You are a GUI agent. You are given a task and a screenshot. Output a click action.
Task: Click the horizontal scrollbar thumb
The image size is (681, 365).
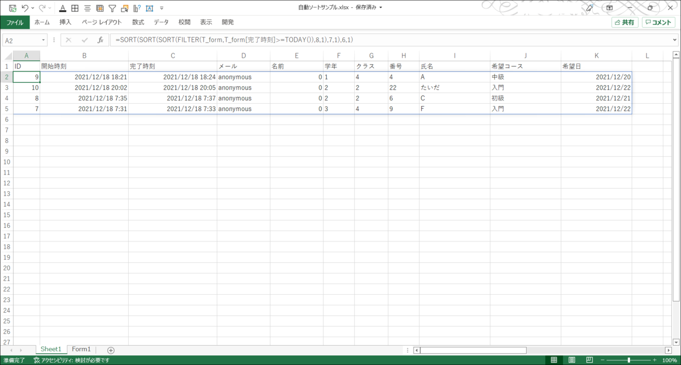coord(473,350)
